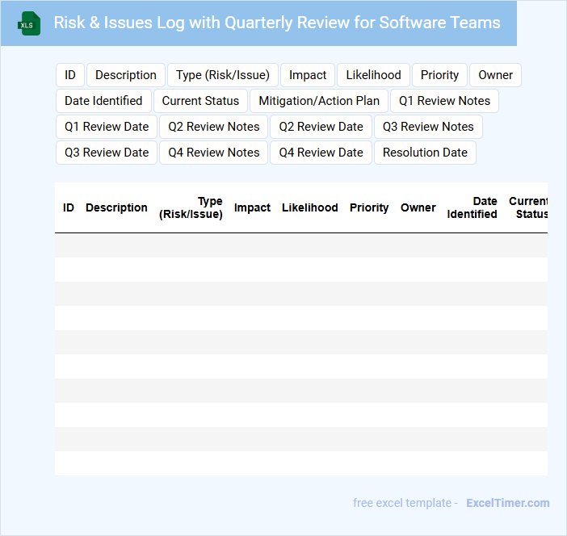The image size is (567, 536).
Task: Click the Likelihood tag
Action: click(x=373, y=75)
